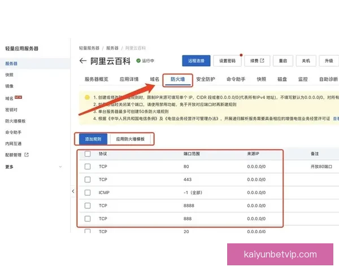Click the 远程连接 button
339x271 pixels.
pos(196,61)
